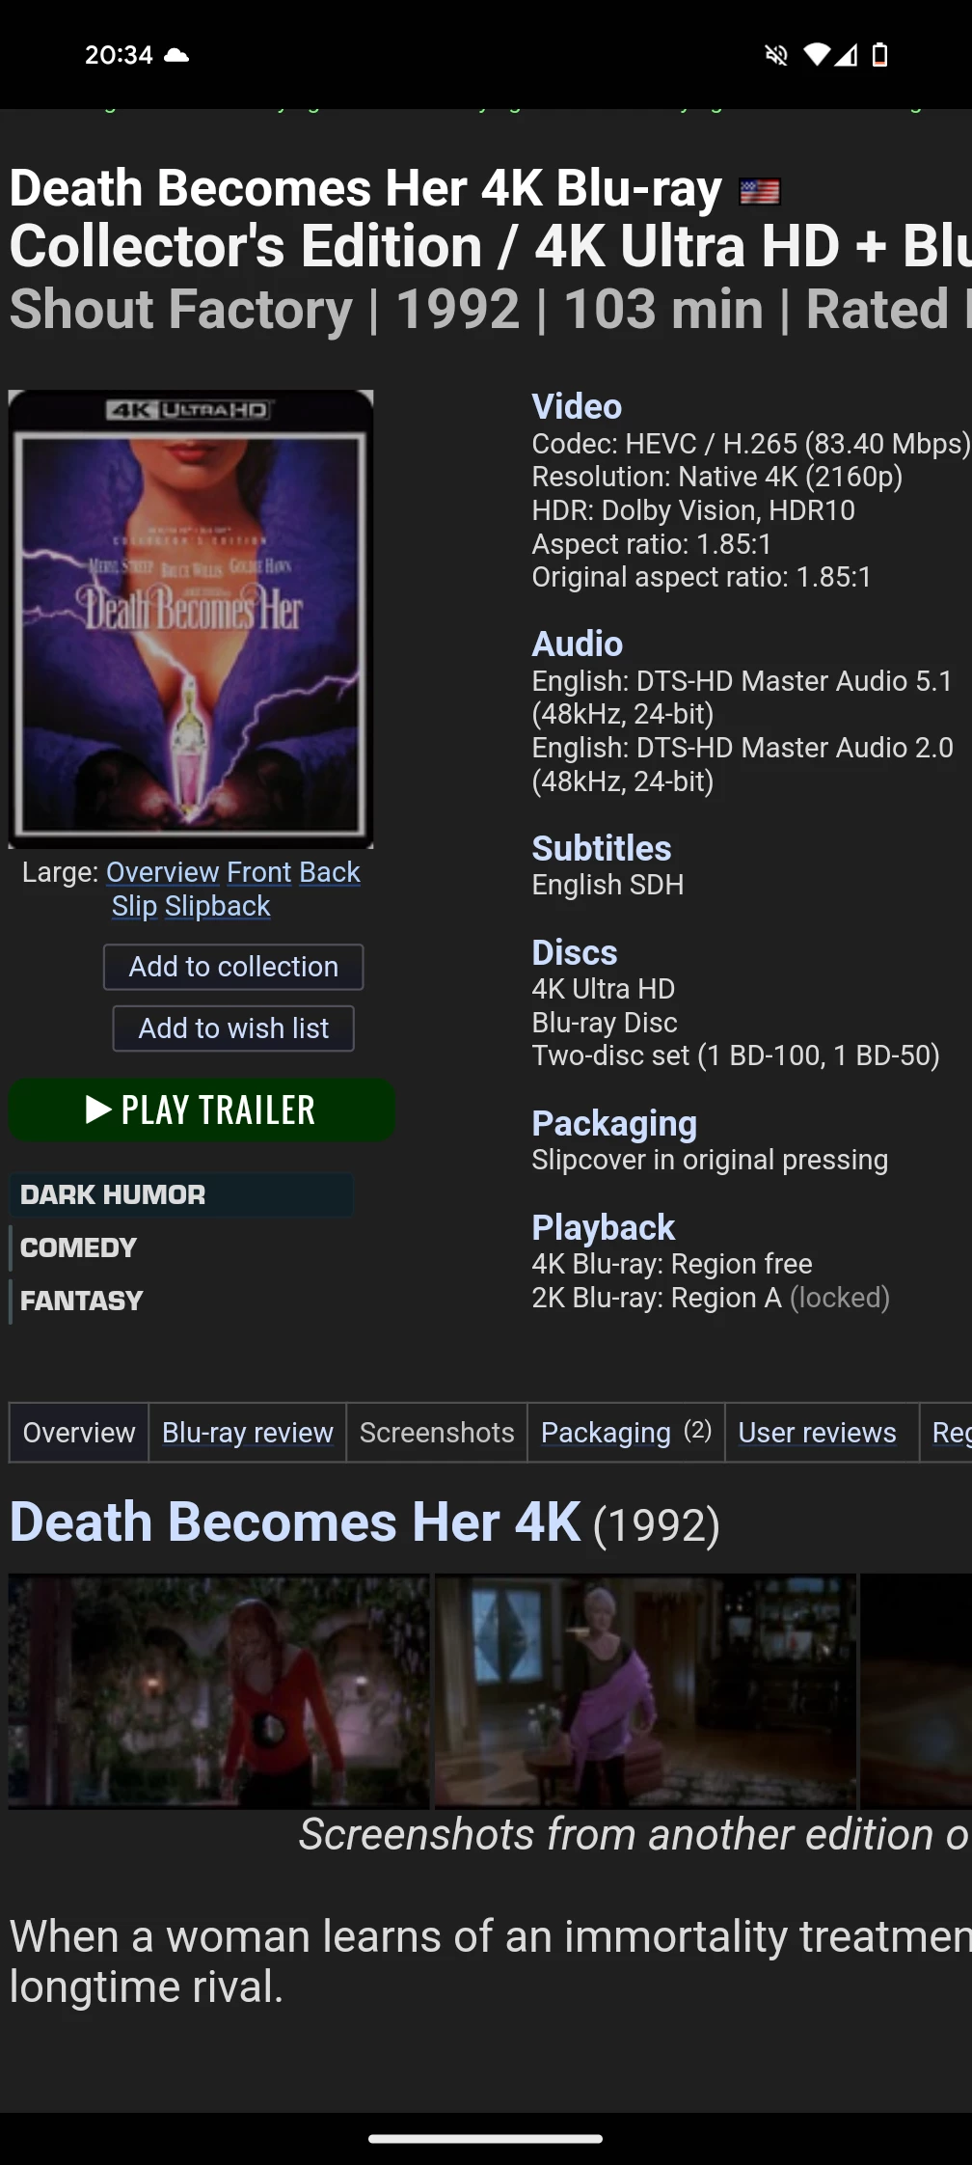Open the 4K Ultra HD cover thumbnail
Image resolution: width=972 pixels, height=2165 pixels.
click(191, 619)
